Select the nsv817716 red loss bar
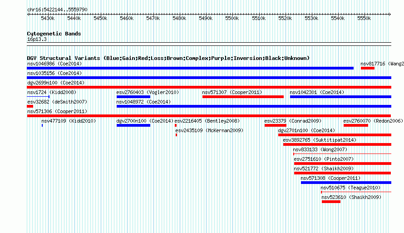This screenshot has height=233, width=404. (368, 68)
